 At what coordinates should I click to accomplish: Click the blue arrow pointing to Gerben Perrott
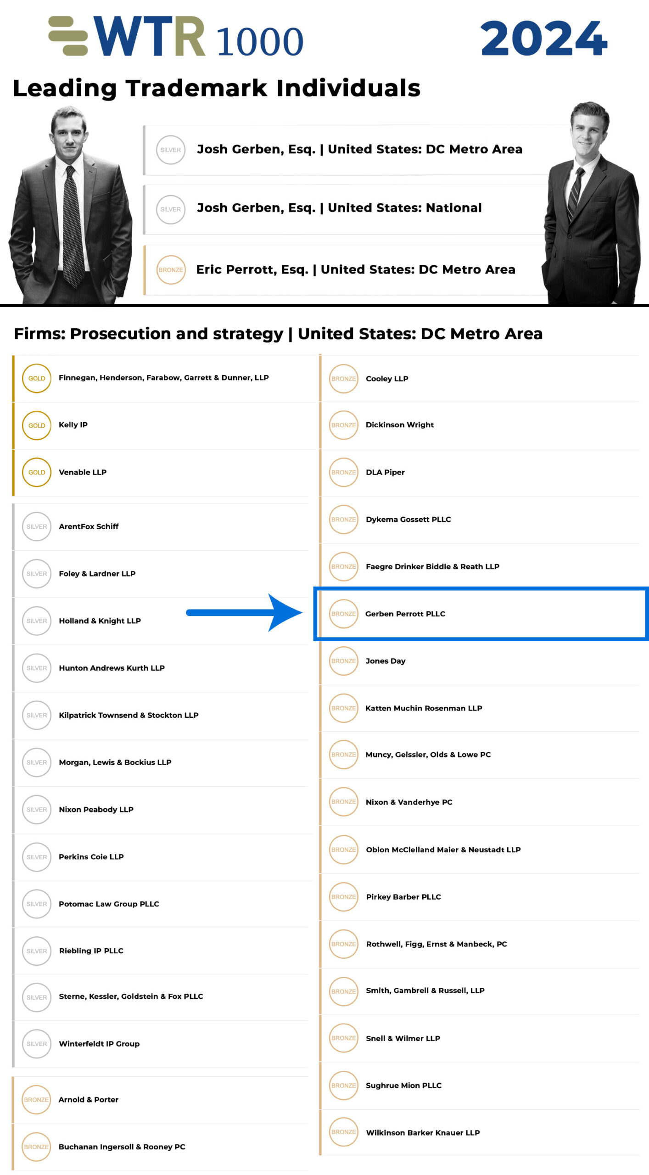point(243,612)
